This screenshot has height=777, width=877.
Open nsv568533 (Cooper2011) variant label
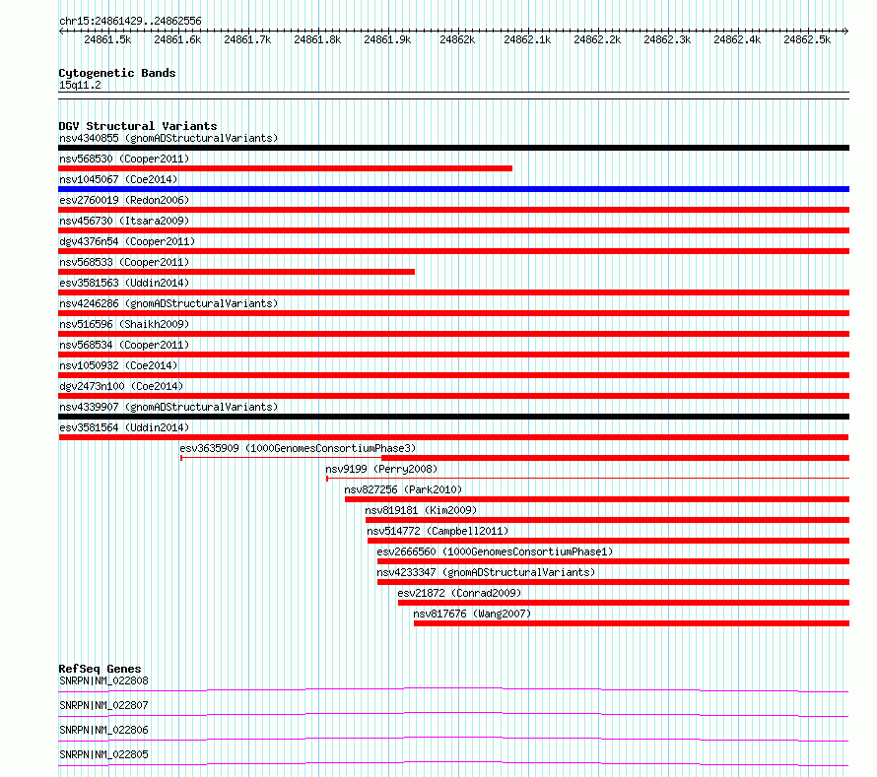pyautogui.click(x=124, y=262)
